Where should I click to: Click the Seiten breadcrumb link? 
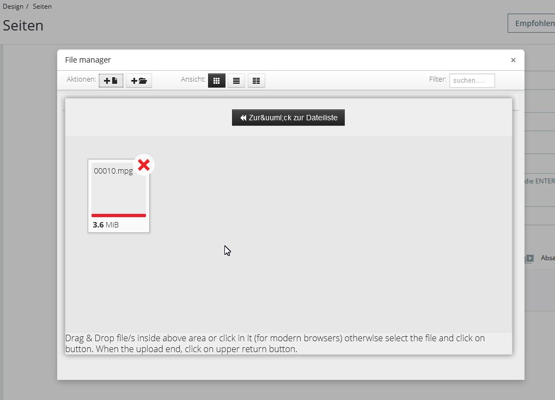42,7
